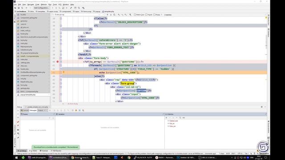The height and width of the screenshot is (160, 285).
Task: Select the $datas_text watch entry
Action: coord(173,121)
